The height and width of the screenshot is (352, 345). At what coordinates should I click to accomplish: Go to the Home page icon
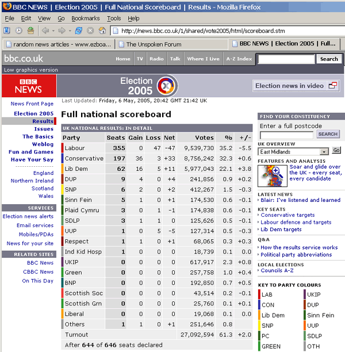[102, 30]
